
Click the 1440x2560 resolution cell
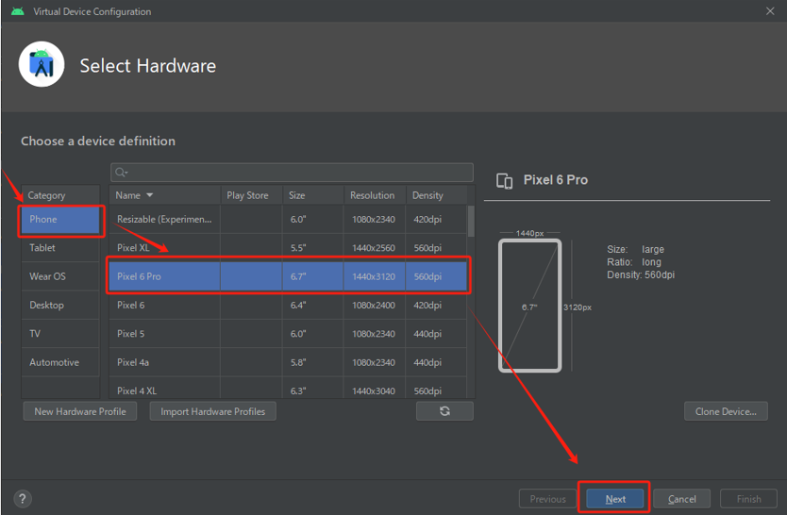[x=374, y=248]
